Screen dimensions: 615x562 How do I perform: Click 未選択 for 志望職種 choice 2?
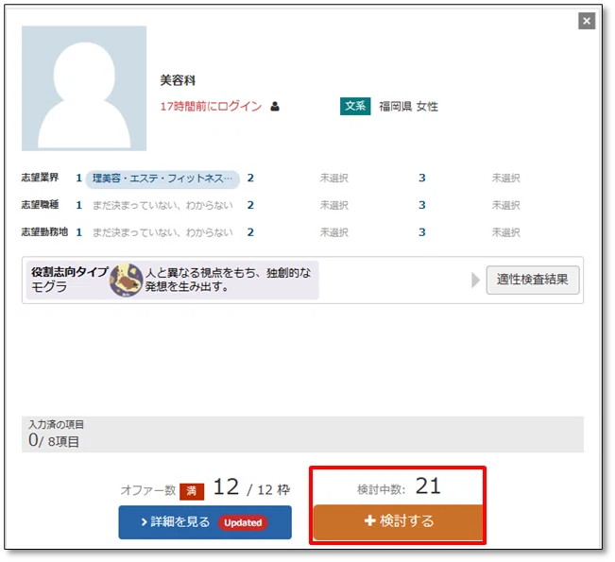[333, 205]
